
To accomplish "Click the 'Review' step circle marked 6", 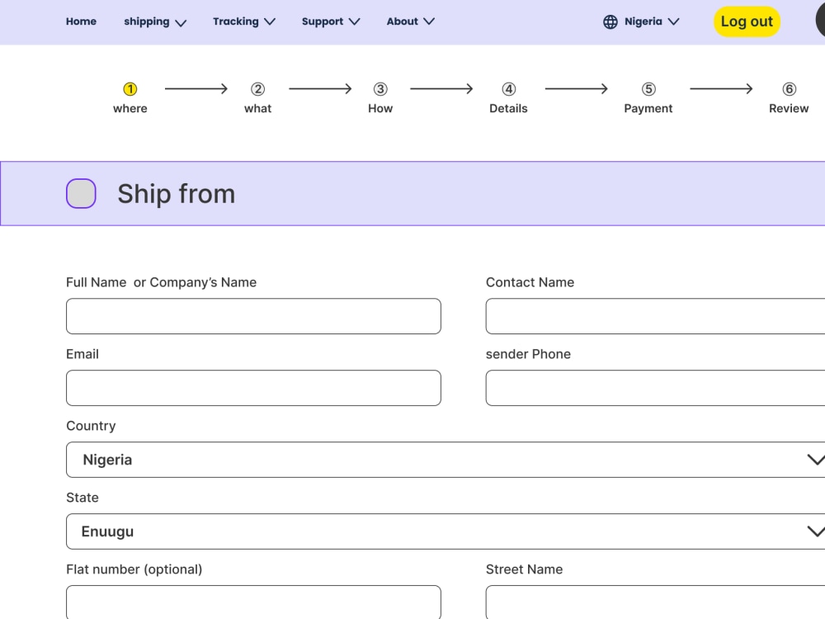I will pyautogui.click(x=789, y=87).
